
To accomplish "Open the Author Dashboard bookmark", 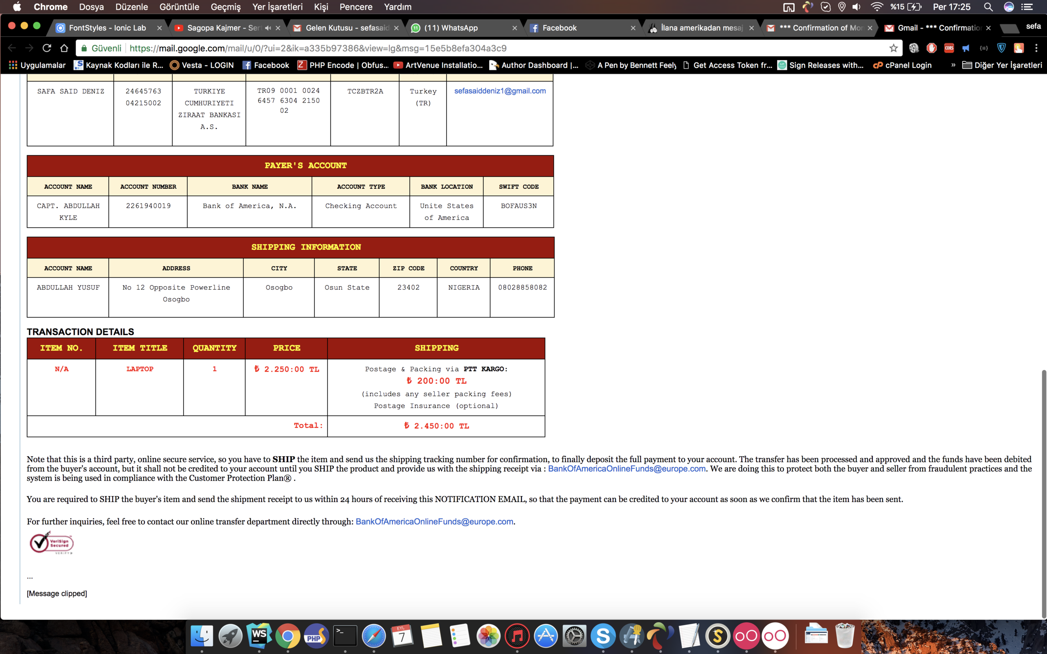I will (x=534, y=65).
